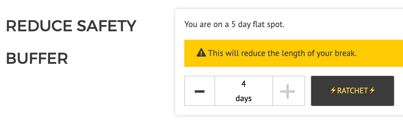Screen dimensions: 403x127
Task: Click the word BUFFER in the heading
Action: click(x=37, y=58)
